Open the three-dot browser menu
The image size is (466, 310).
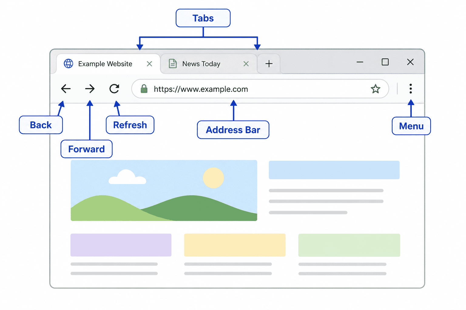tap(410, 89)
